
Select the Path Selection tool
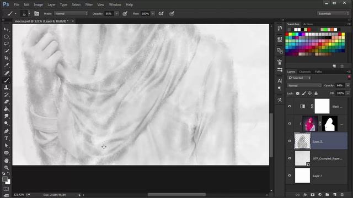6,146
